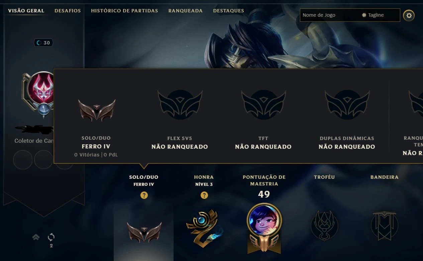
Task: Open the Destaques tab
Action: [x=228, y=11]
